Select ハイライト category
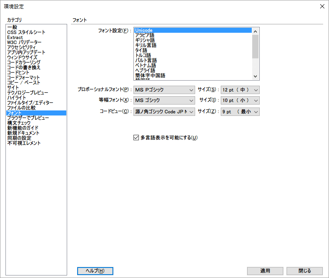The width and height of the screenshot is (329, 278). (36, 97)
